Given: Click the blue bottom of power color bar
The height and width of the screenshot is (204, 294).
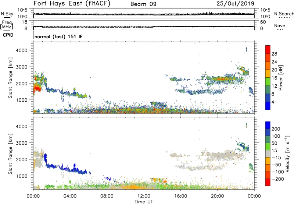Looking at the screenshot, I should tap(268, 106).
